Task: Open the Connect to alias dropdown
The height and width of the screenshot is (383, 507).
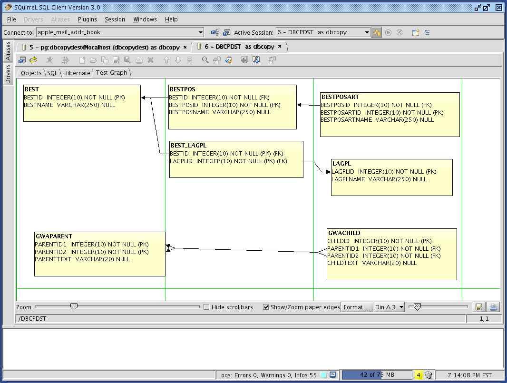Action: coord(200,32)
